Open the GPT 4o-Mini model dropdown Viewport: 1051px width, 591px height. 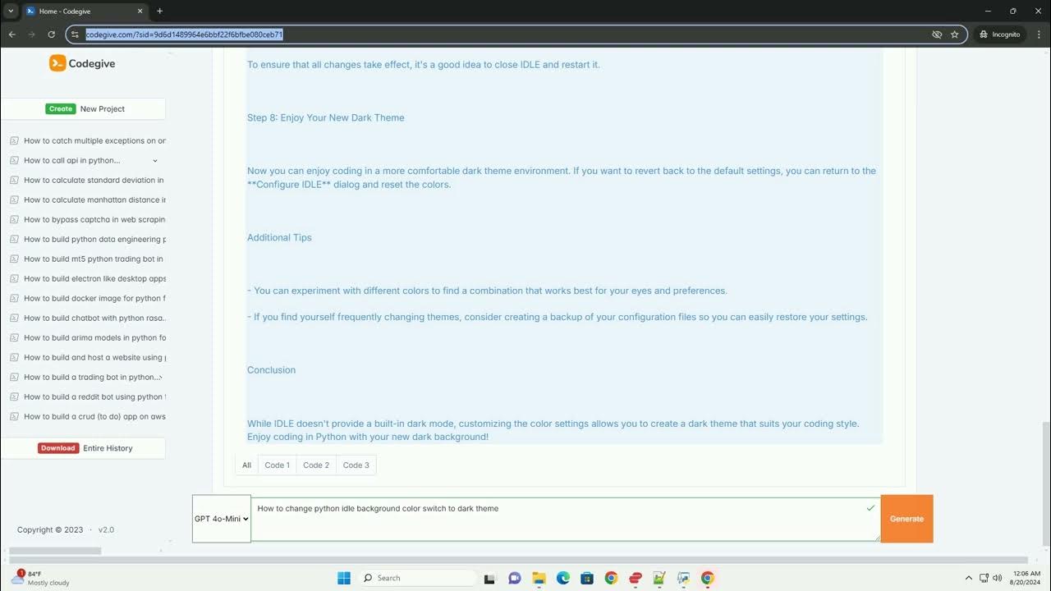click(x=222, y=519)
